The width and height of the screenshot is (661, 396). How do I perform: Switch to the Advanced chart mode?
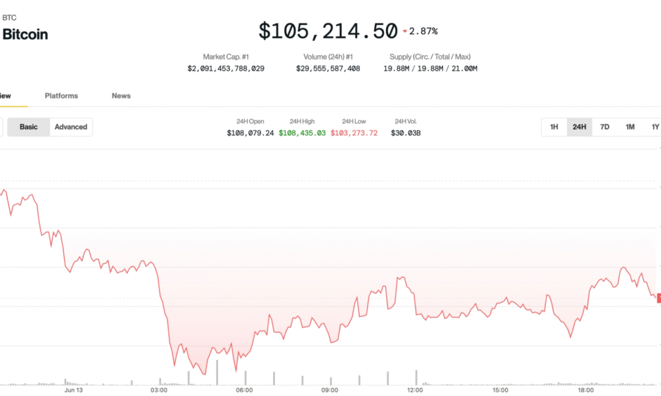71,127
